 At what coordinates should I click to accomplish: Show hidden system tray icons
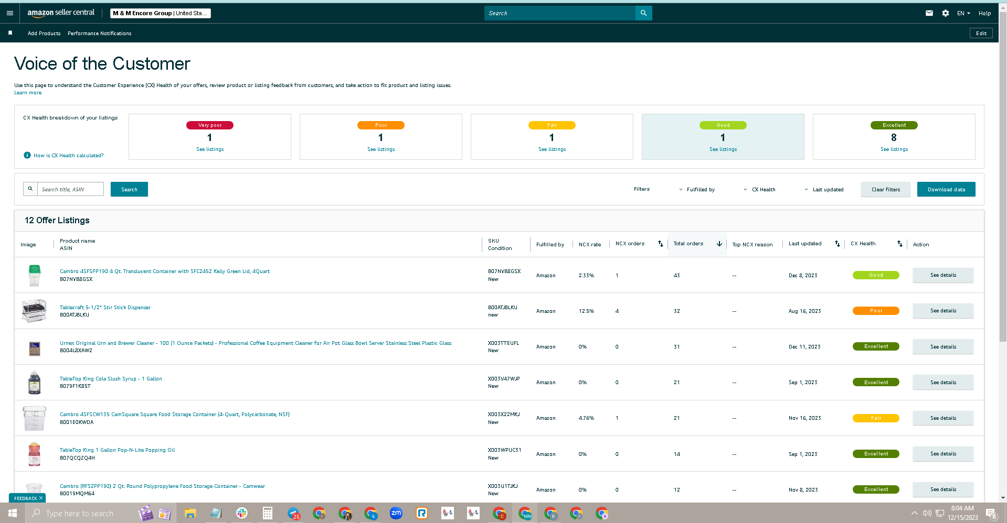(x=915, y=513)
